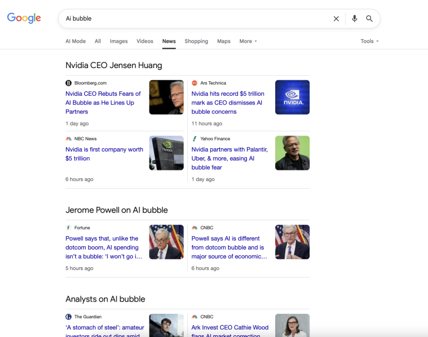Open the Videos tab
This screenshot has height=337, width=428.
point(145,41)
